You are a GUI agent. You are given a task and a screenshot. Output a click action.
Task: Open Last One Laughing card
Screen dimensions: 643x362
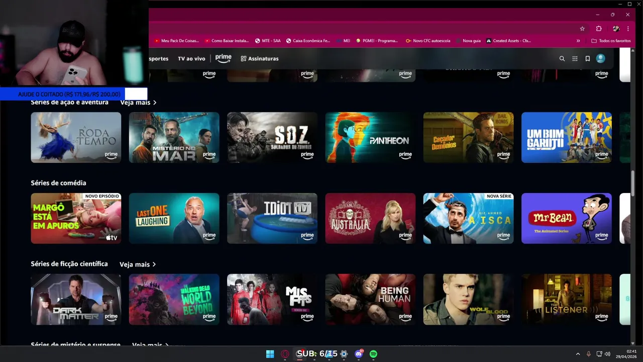(x=174, y=218)
